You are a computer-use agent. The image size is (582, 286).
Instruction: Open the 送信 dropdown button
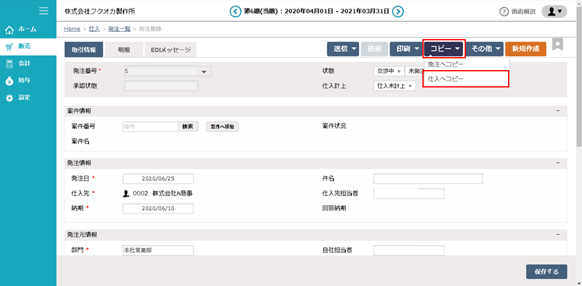[343, 49]
